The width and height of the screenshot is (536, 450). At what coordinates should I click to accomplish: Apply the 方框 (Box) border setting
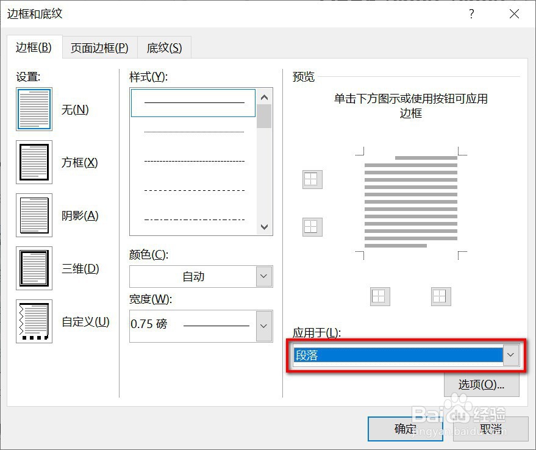pos(34,162)
